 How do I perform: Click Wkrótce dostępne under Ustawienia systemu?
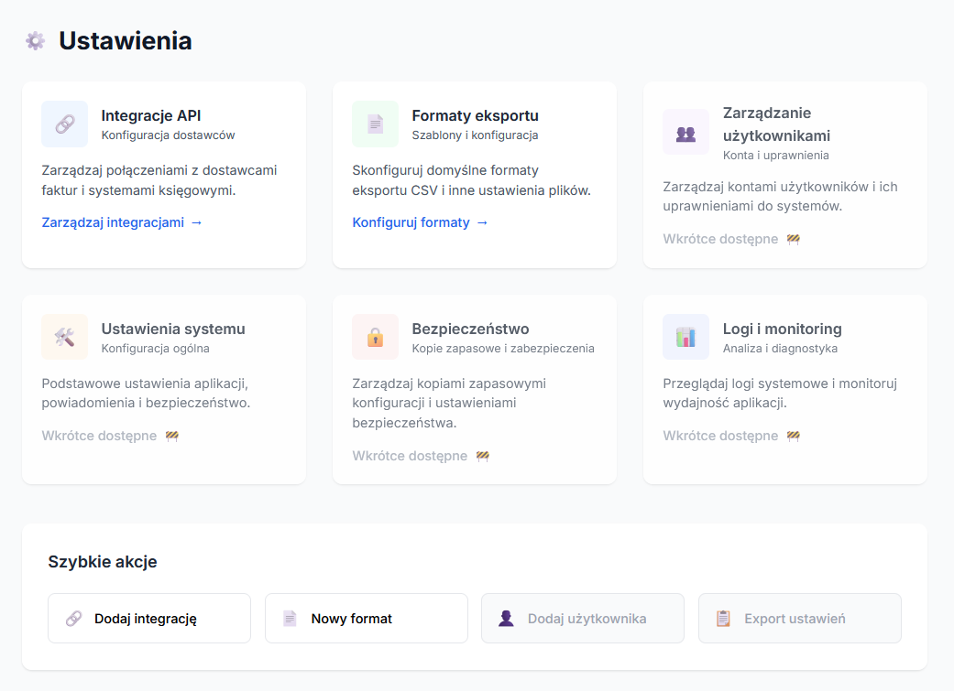(99, 436)
